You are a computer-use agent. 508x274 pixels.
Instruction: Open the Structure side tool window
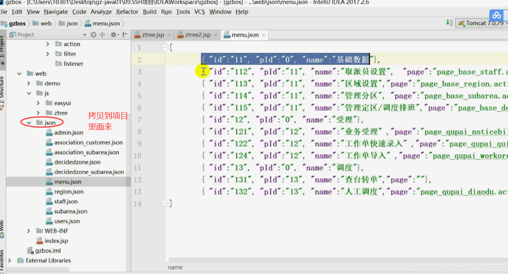pos(2,93)
